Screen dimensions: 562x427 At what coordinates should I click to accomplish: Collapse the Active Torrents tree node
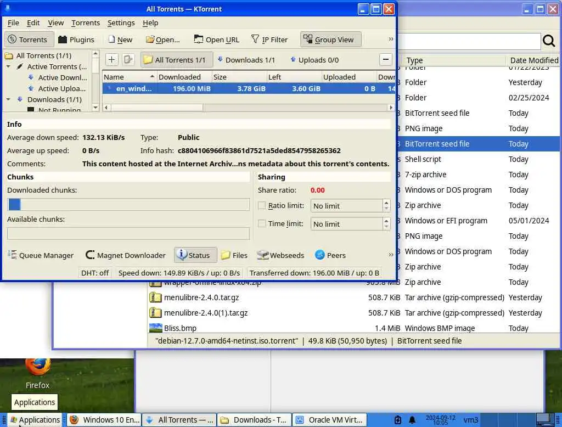point(8,67)
